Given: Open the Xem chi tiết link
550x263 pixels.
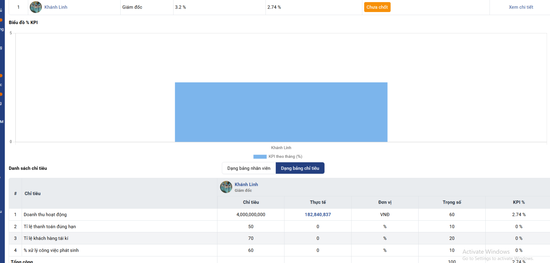Looking at the screenshot, I should pyautogui.click(x=521, y=7).
